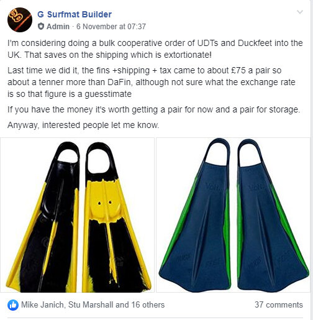The image size is (313, 320).
Task: Click the left navy fin with green rail
Action: pyautogui.click(x=195, y=216)
